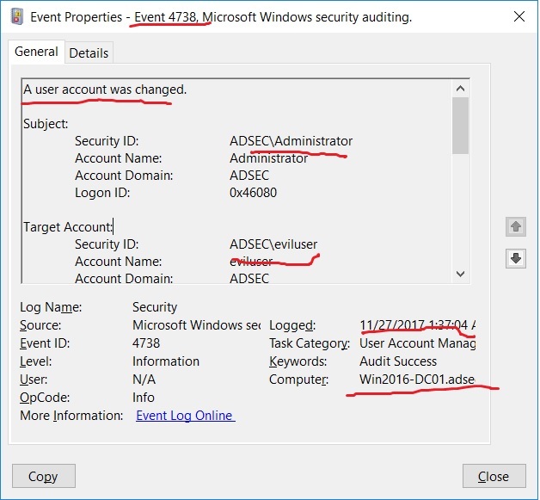Close the dialog with the title bar X
This screenshot has height=500, width=540.
[519, 16]
